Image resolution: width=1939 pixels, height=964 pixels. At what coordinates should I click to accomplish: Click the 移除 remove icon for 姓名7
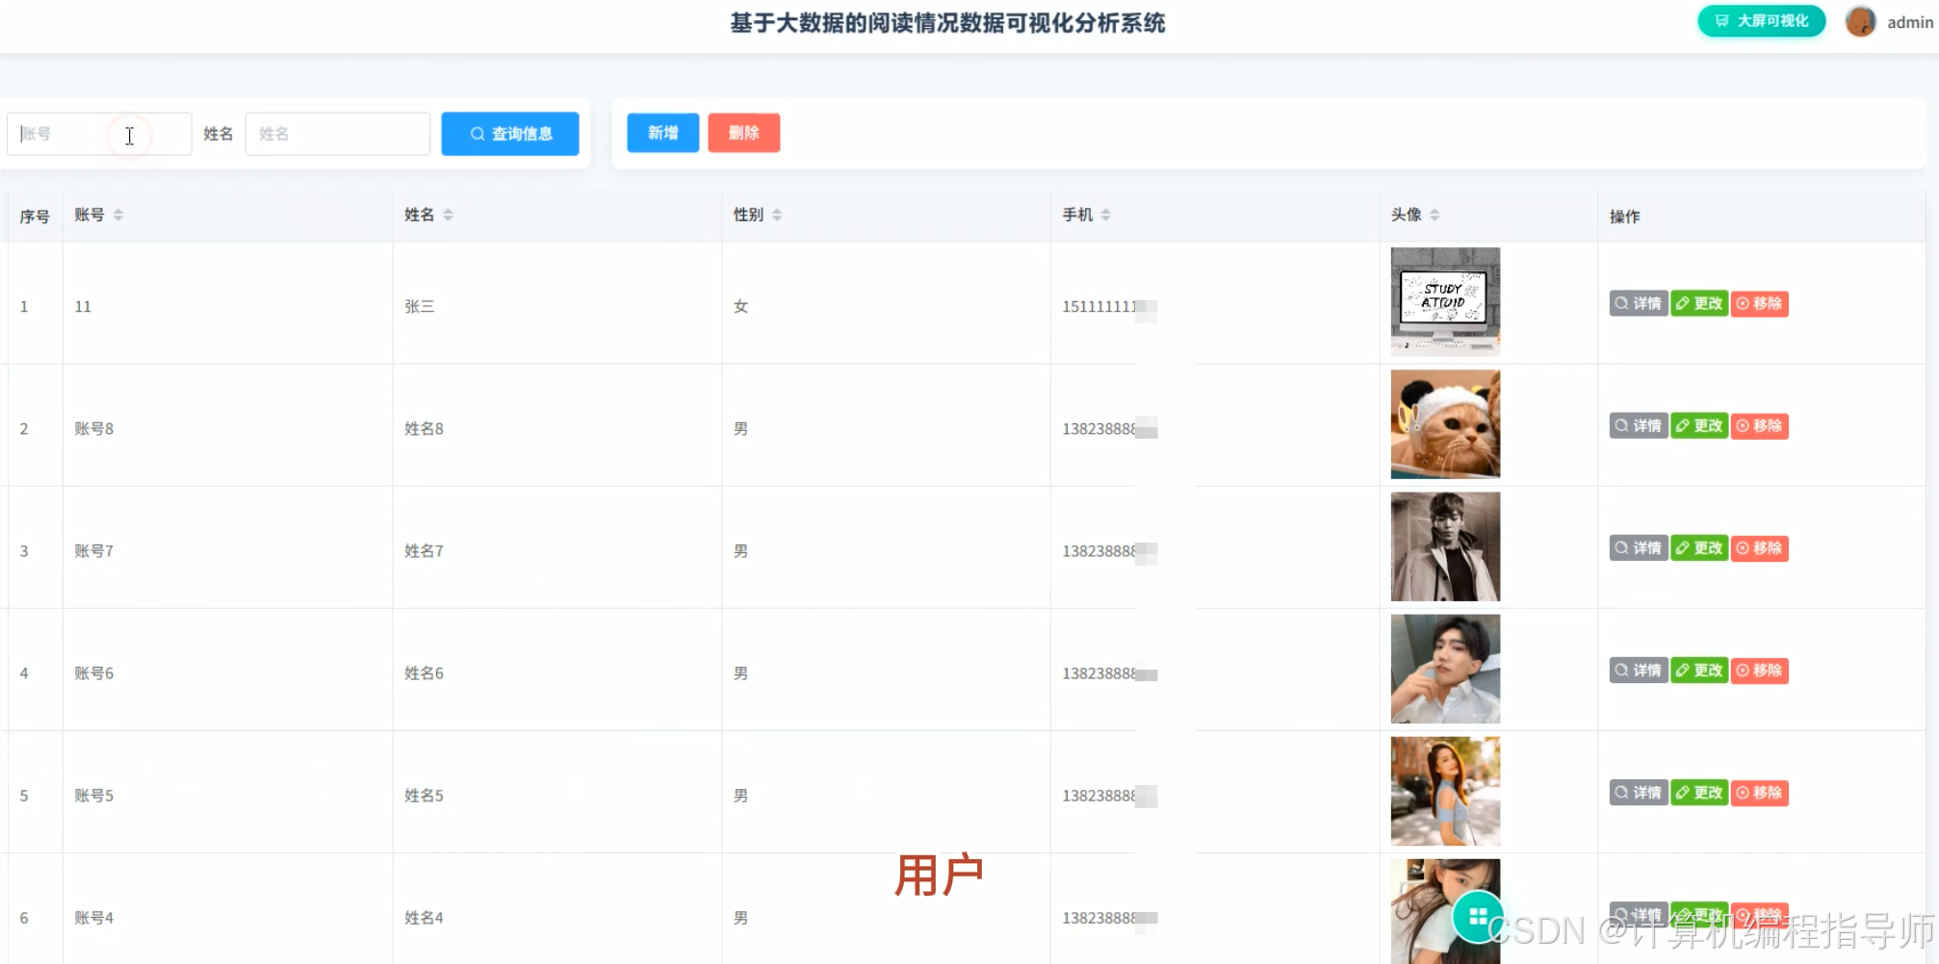1744,547
